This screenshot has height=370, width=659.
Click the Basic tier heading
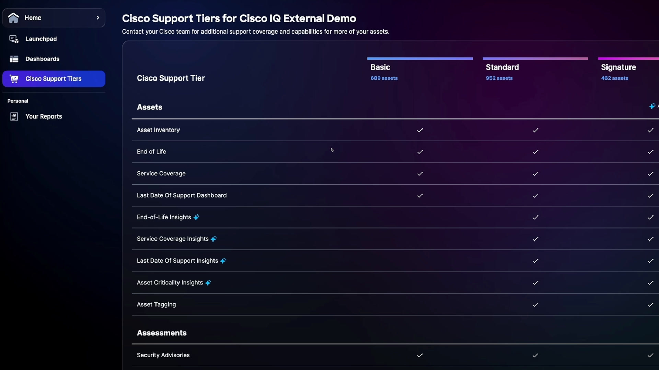pyautogui.click(x=380, y=67)
